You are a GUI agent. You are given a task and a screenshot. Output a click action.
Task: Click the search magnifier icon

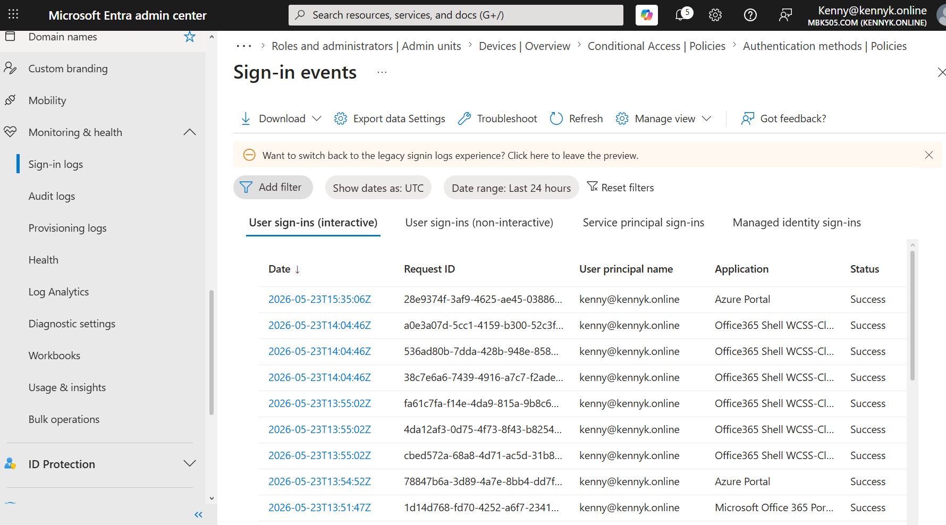coord(300,15)
